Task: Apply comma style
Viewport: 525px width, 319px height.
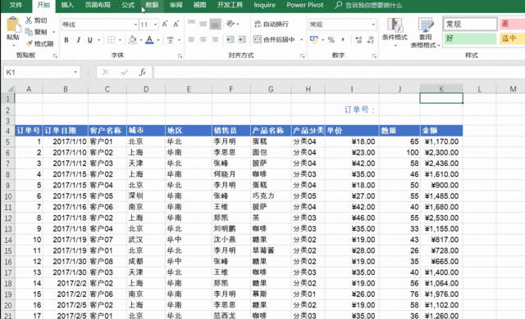Action: 343,40
